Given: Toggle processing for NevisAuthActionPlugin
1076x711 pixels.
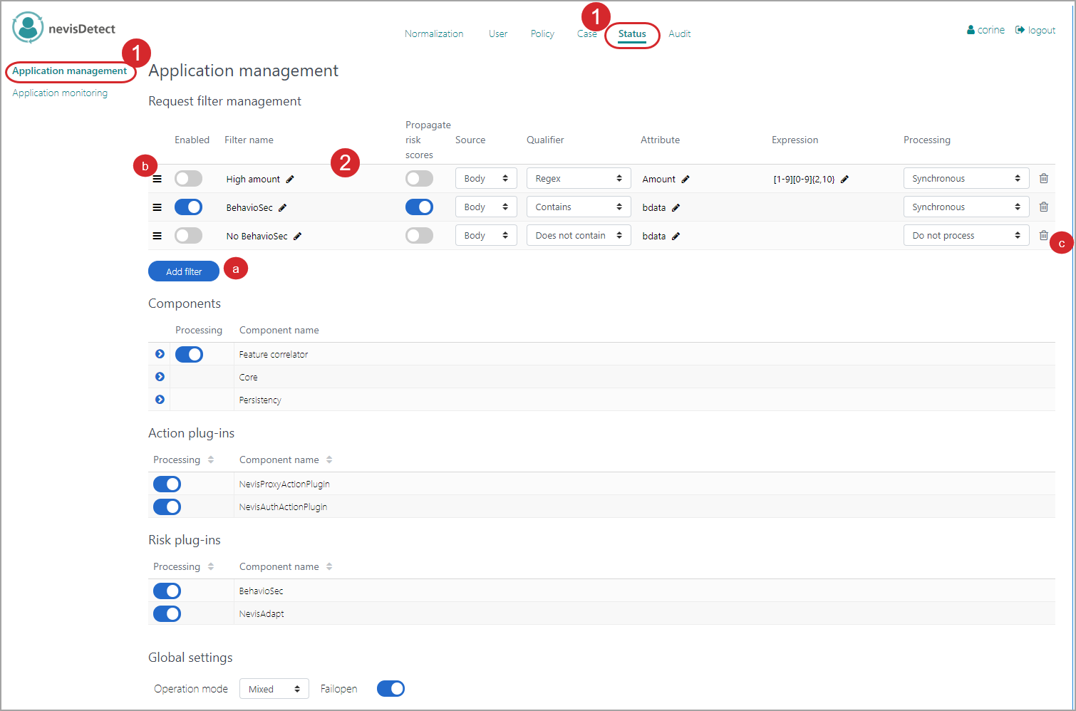Looking at the screenshot, I should pos(167,507).
